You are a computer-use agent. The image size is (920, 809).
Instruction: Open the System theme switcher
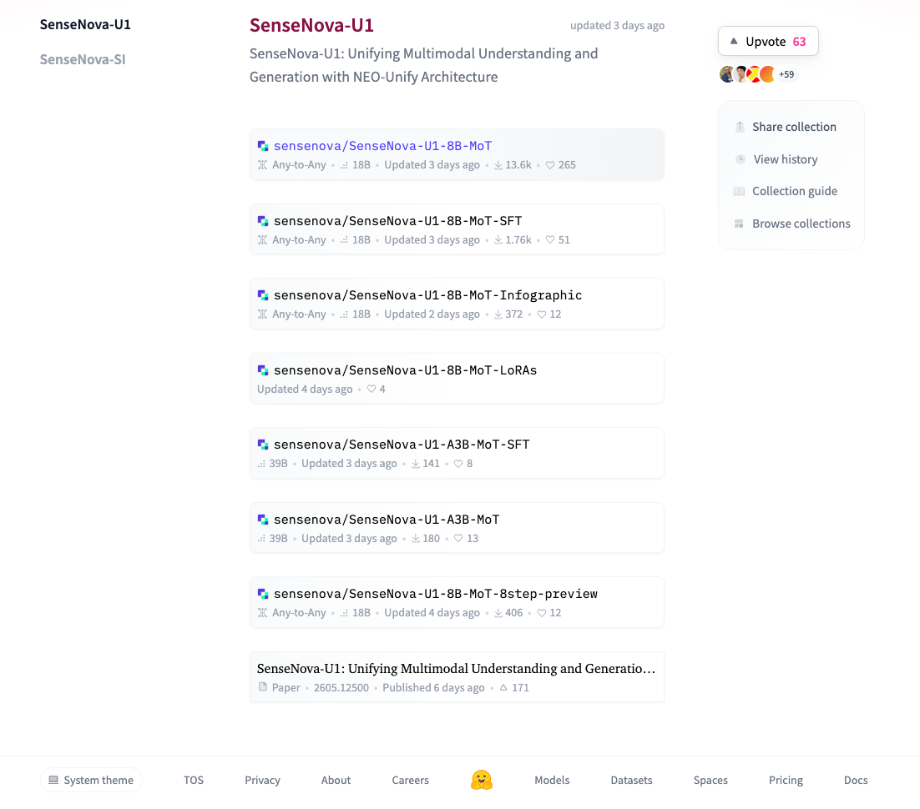[92, 781]
